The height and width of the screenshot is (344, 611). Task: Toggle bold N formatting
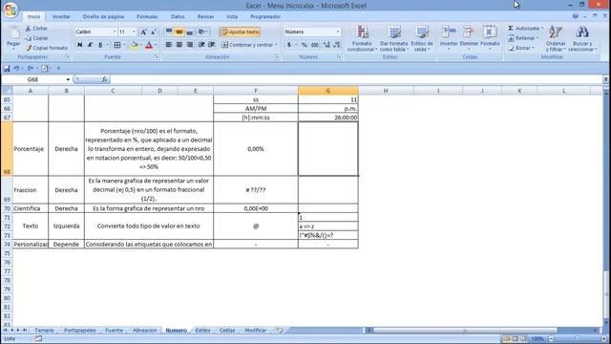click(79, 45)
